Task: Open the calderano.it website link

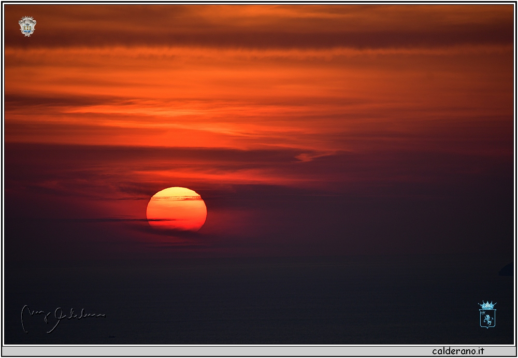Action: (458, 351)
